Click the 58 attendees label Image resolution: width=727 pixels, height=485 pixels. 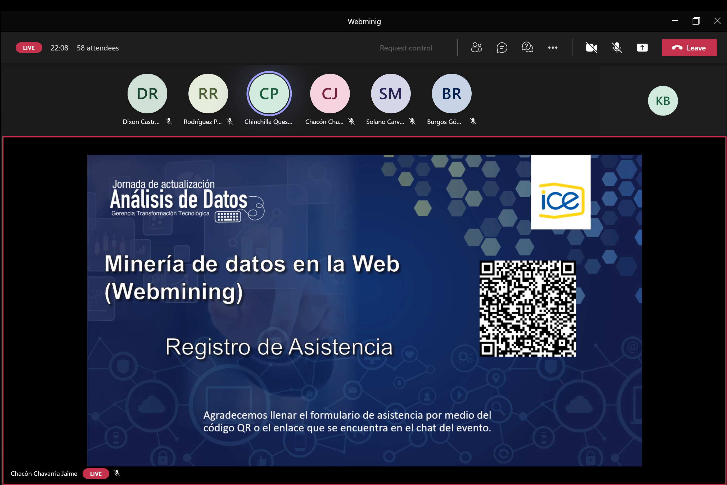click(x=98, y=48)
